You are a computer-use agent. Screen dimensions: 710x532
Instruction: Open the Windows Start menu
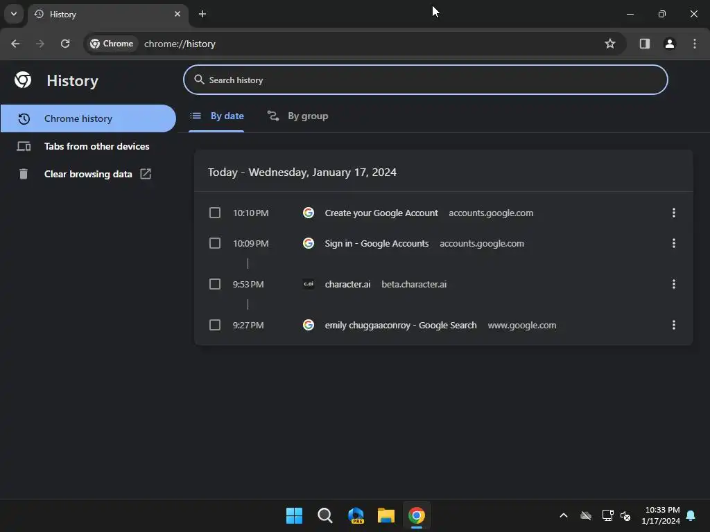(294, 515)
